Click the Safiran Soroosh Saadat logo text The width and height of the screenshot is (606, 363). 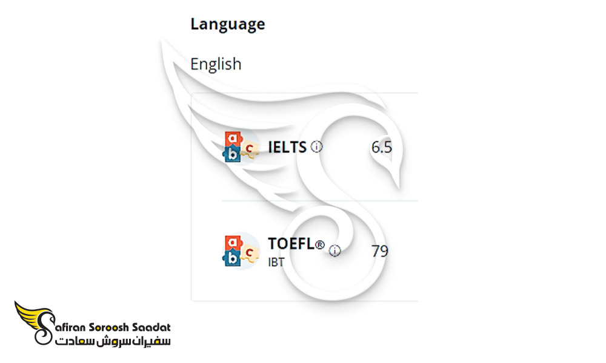pos(113,327)
